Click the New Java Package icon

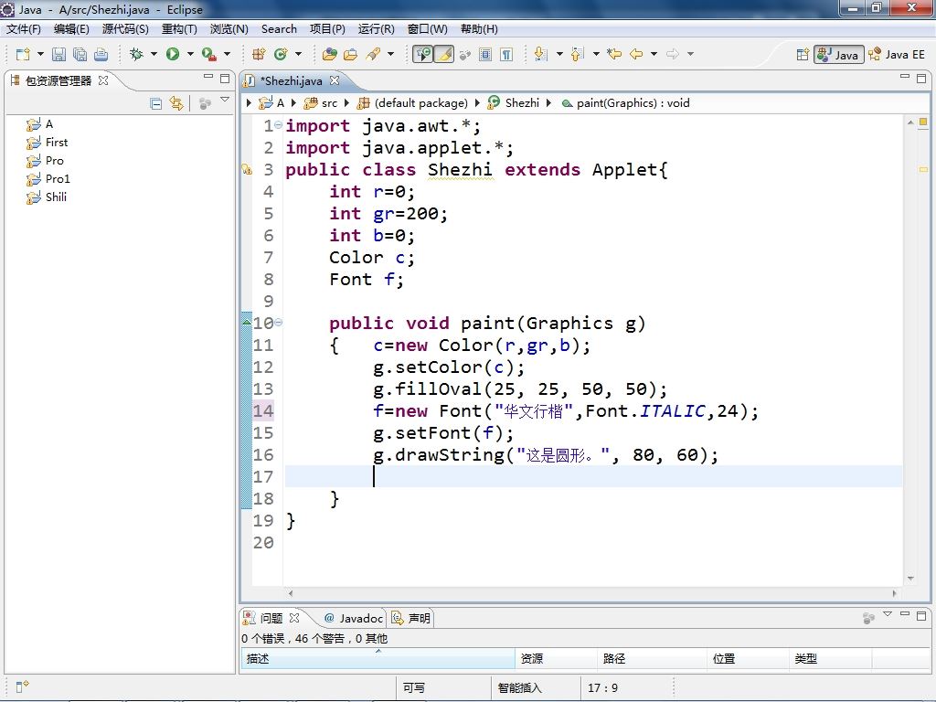[259, 55]
